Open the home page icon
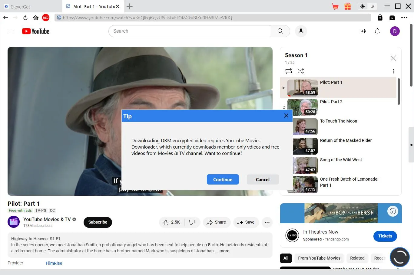Image resolution: width=414 pixels, height=275 pixels. click(x=36, y=18)
